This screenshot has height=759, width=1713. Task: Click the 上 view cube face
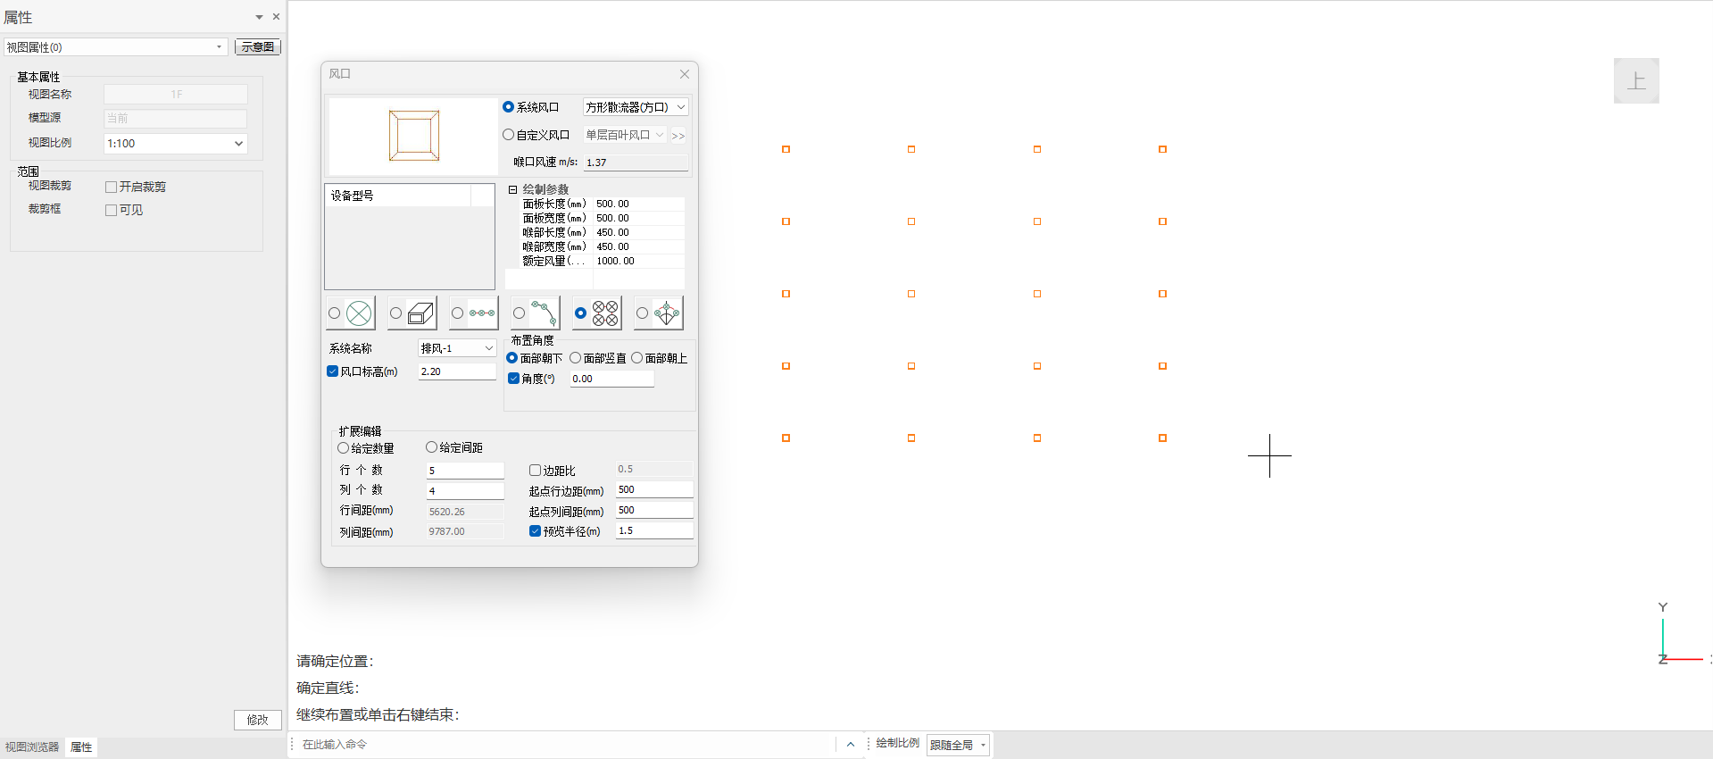1635,81
